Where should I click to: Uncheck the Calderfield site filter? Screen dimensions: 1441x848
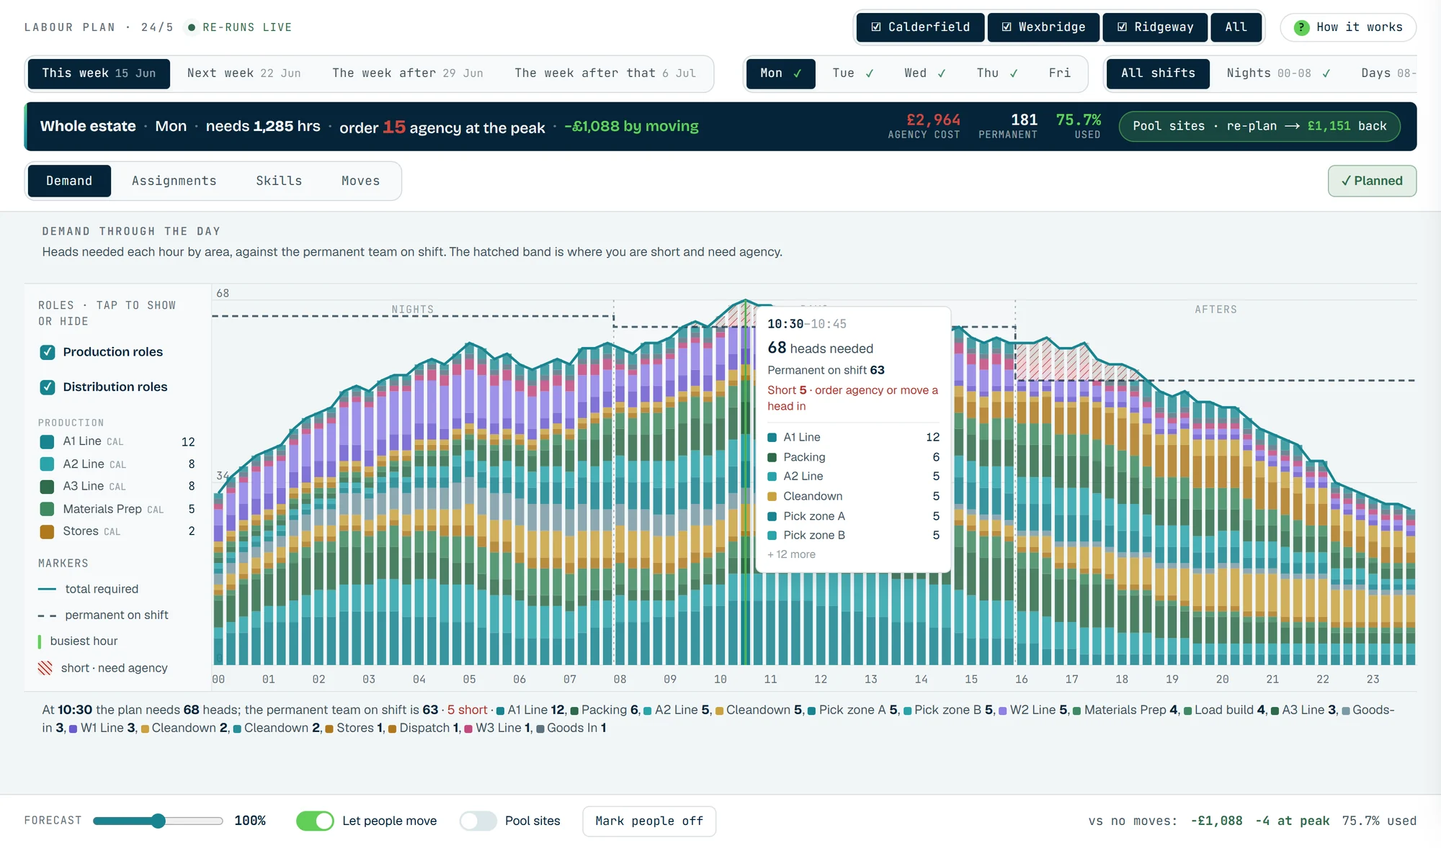click(920, 27)
